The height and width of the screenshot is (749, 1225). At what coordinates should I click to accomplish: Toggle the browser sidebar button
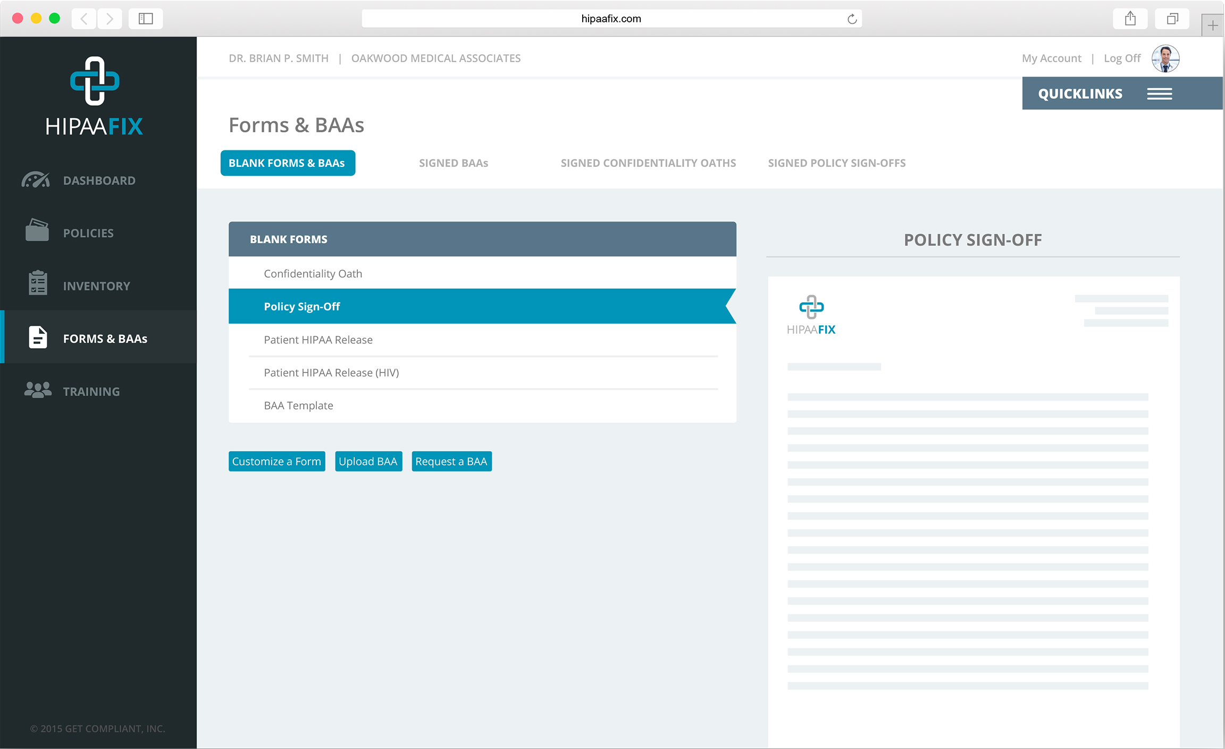tap(146, 19)
